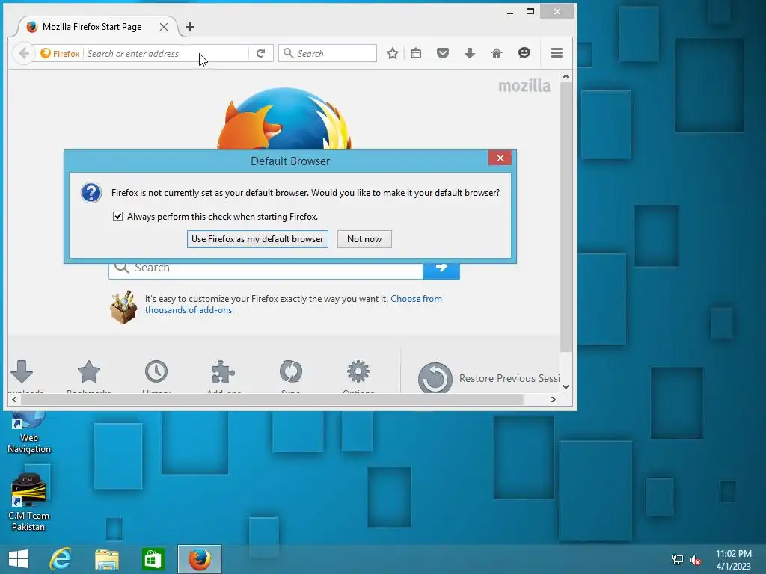Viewport: 766px width, 574px height.
Task: Bookmark this page with the star icon
Action: click(x=392, y=53)
